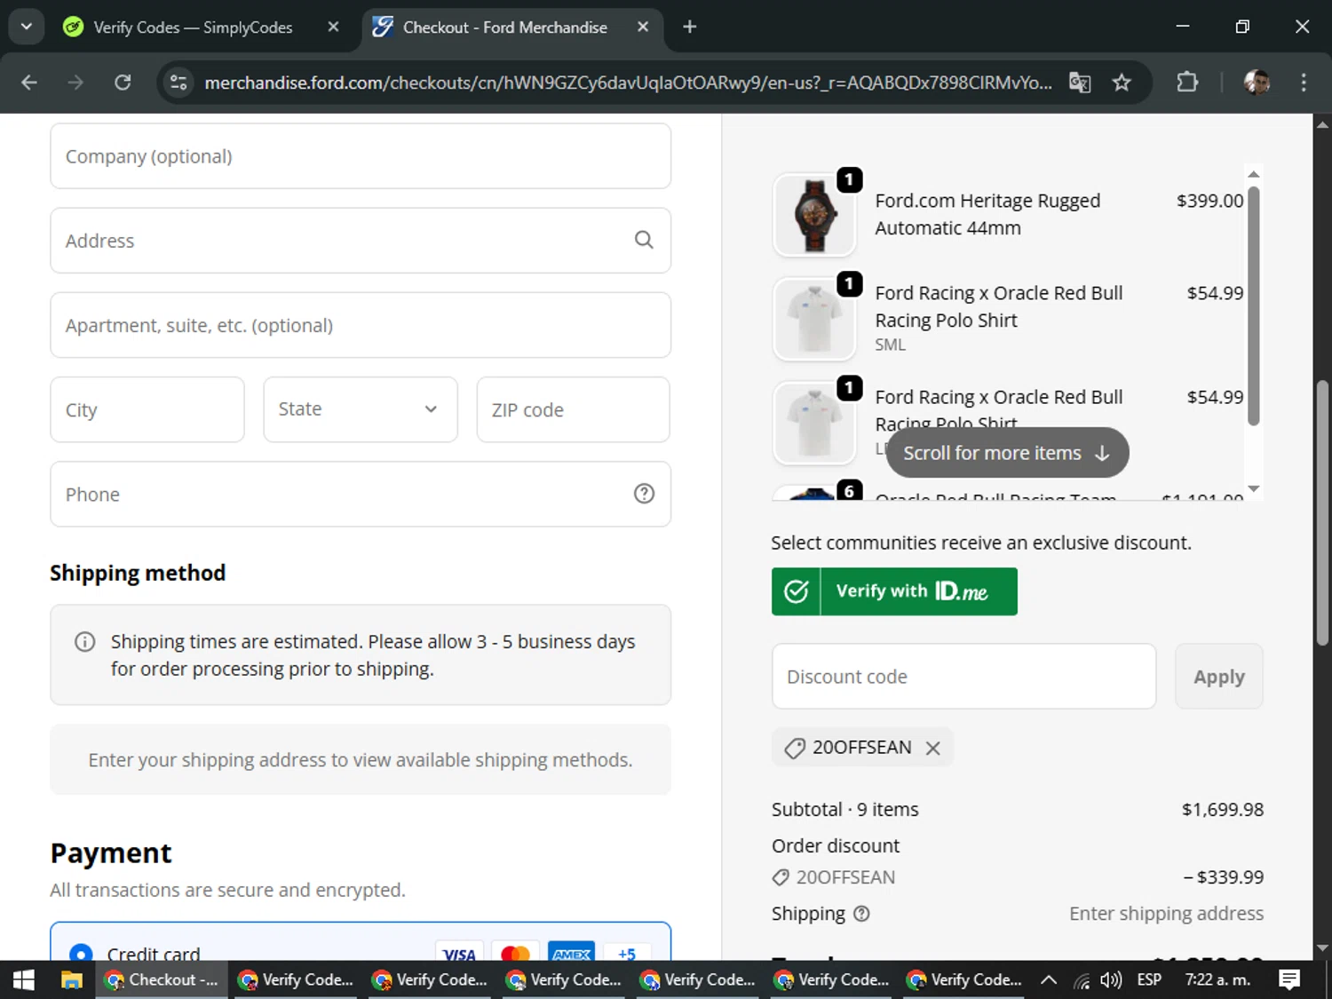
Task: Click the Company (optional) field
Action: tap(361, 156)
